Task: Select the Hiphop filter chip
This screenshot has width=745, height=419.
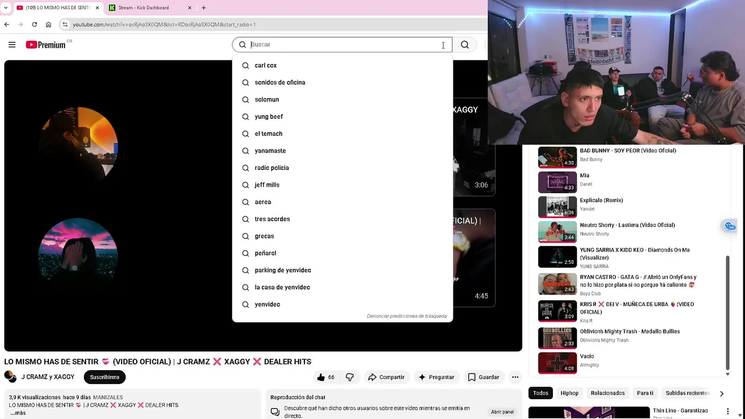Action: coord(569,393)
